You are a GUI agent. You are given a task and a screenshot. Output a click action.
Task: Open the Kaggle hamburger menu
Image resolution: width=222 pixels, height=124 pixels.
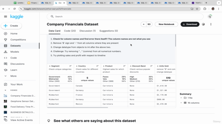click(6, 17)
